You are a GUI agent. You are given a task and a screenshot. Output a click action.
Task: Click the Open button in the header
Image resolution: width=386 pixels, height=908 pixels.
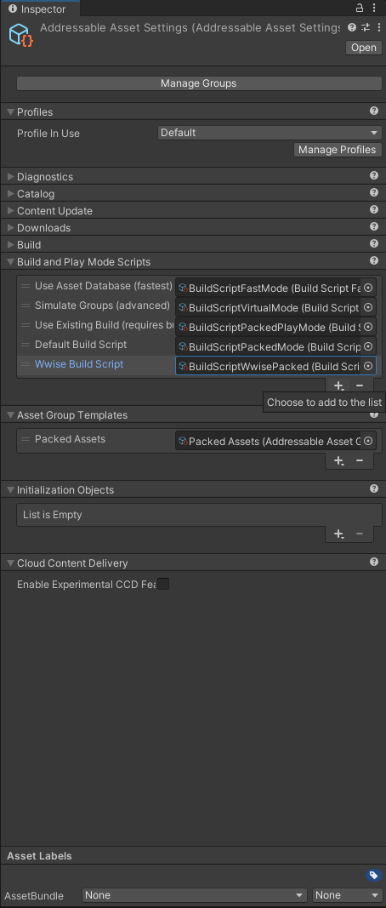[x=363, y=48]
